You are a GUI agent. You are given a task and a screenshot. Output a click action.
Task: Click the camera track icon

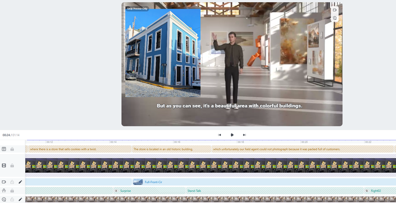tap(4, 182)
